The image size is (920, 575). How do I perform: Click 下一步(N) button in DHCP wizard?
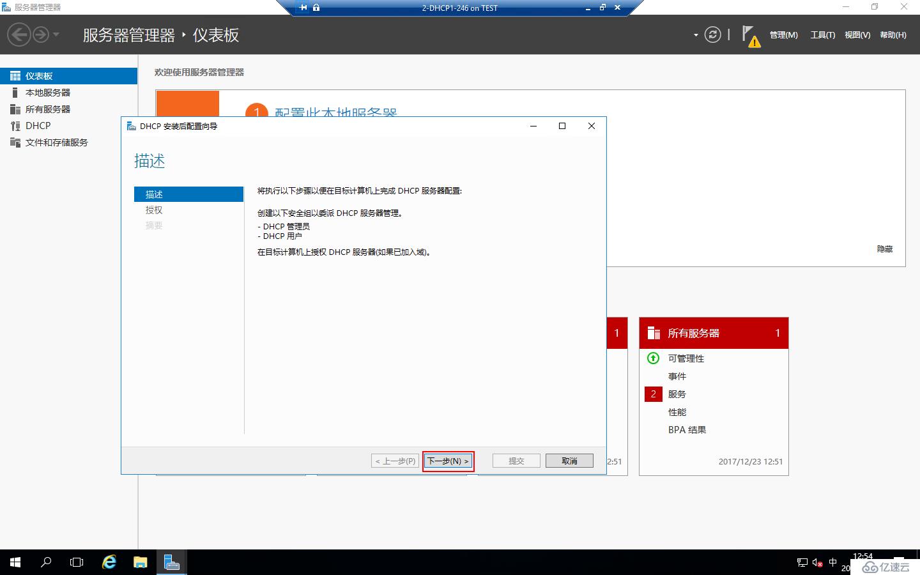click(x=448, y=461)
